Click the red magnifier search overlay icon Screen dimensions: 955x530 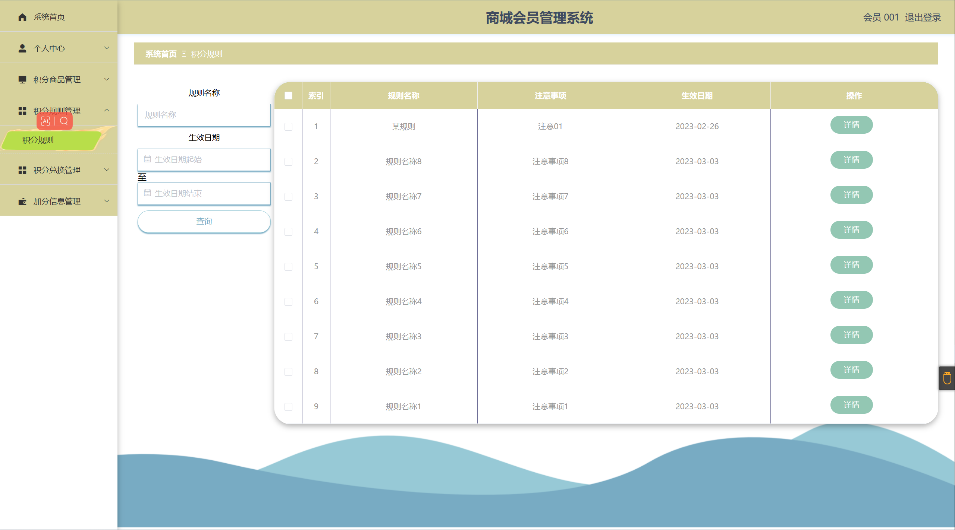[64, 121]
